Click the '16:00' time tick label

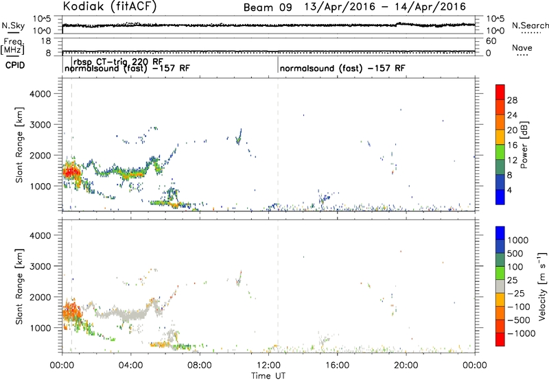click(x=337, y=366)
